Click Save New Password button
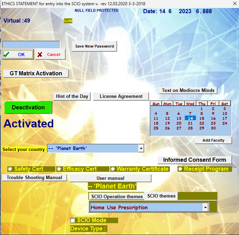Viewport: 239px width, 235px height. 94,46
